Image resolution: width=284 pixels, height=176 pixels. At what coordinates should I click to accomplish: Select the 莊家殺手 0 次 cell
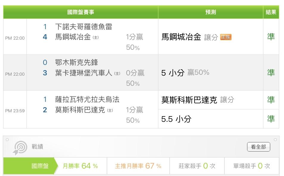(x=196, y=166)
